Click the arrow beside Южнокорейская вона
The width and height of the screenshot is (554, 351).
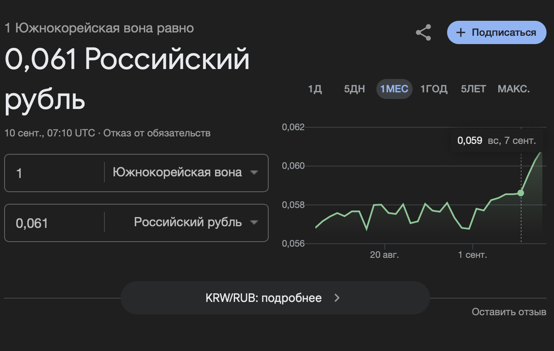[254, 173]
